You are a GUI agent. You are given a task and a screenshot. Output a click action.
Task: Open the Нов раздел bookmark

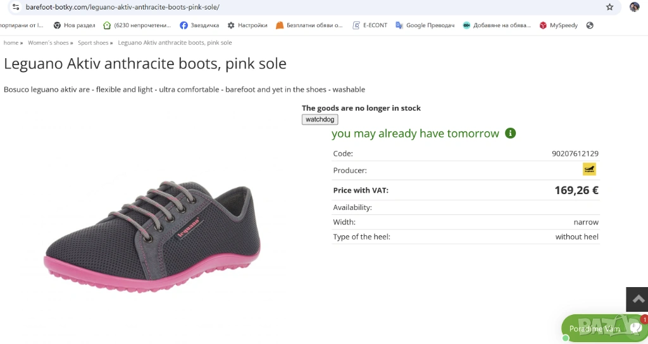click(x=74, y=25)
